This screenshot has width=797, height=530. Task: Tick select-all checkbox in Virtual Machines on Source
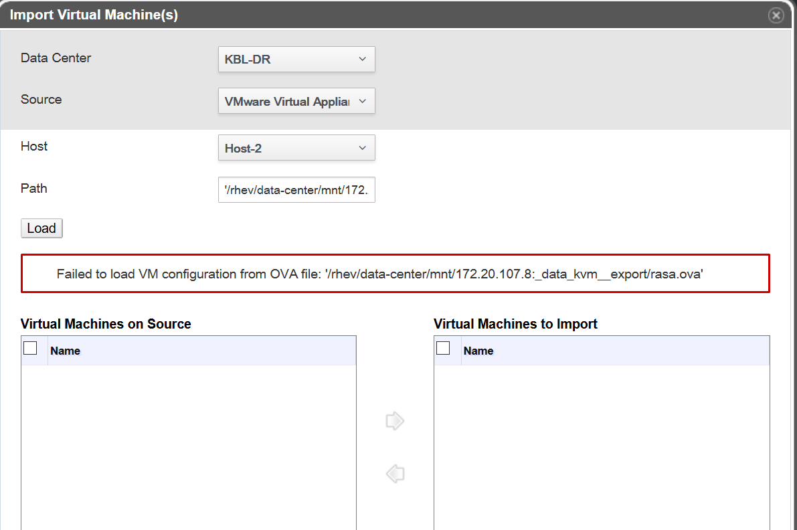30,348
